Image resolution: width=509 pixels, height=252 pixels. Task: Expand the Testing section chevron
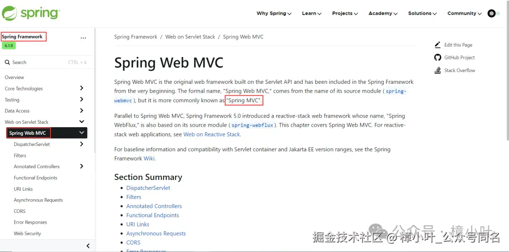tap(82, 99)
